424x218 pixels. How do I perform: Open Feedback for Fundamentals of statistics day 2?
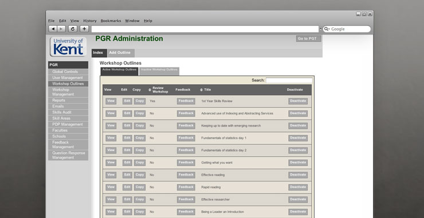tap(186, 150)
